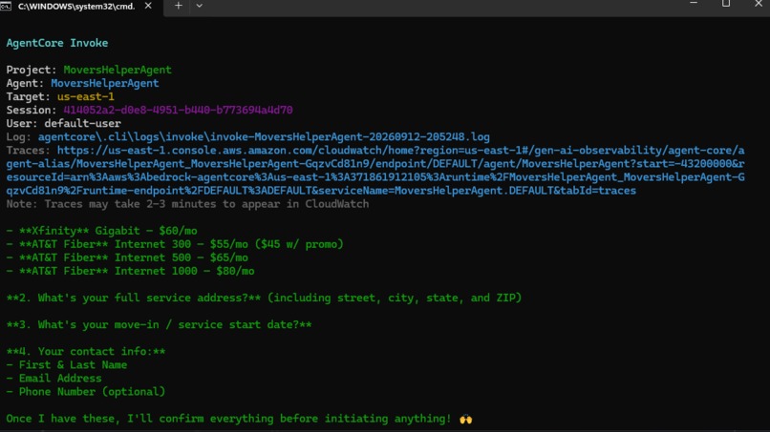Screen dimensions: 770x432
Task: Click the Agent MoversHelperAgent value
Action: [104, 83]
